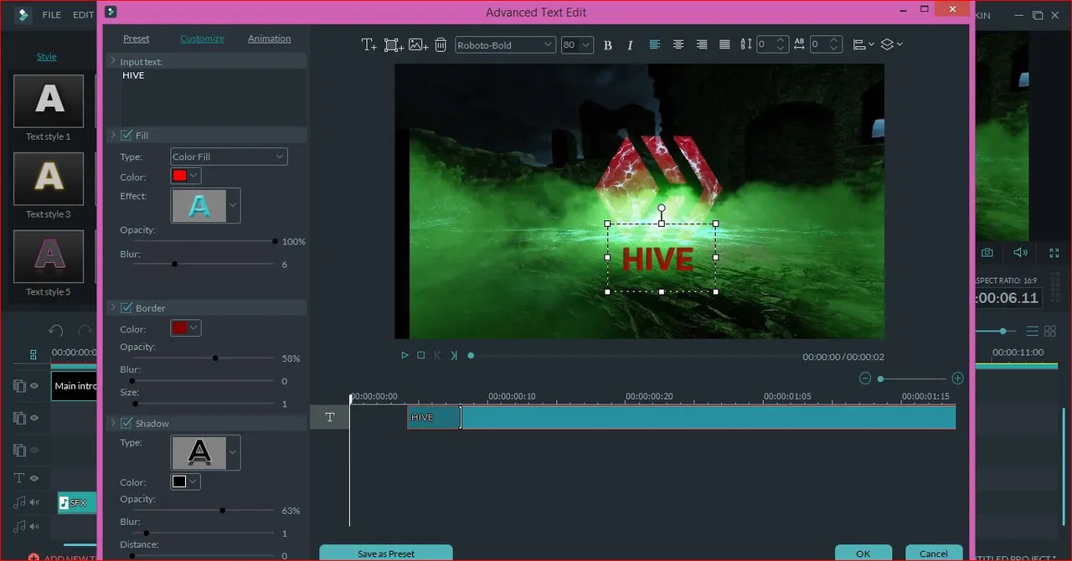
Task: Take a snapshot in main window
Action: click(988, 252)
